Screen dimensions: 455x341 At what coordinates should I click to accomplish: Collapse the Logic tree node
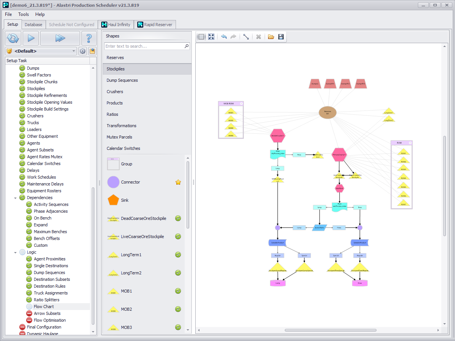16,252
